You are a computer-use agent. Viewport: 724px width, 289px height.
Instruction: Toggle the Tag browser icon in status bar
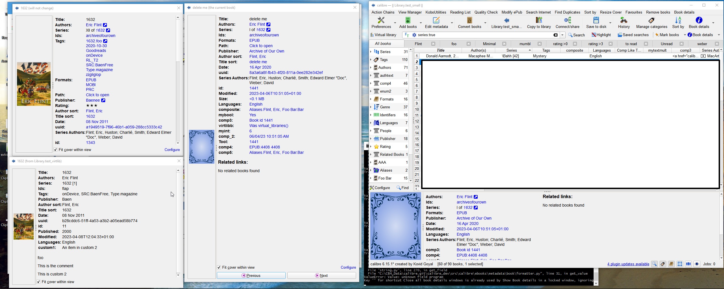(663, 264)
